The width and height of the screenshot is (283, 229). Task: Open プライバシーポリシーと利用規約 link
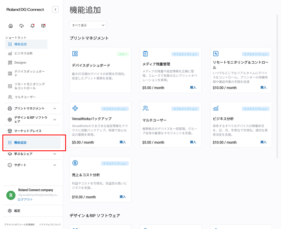(19, 225)
